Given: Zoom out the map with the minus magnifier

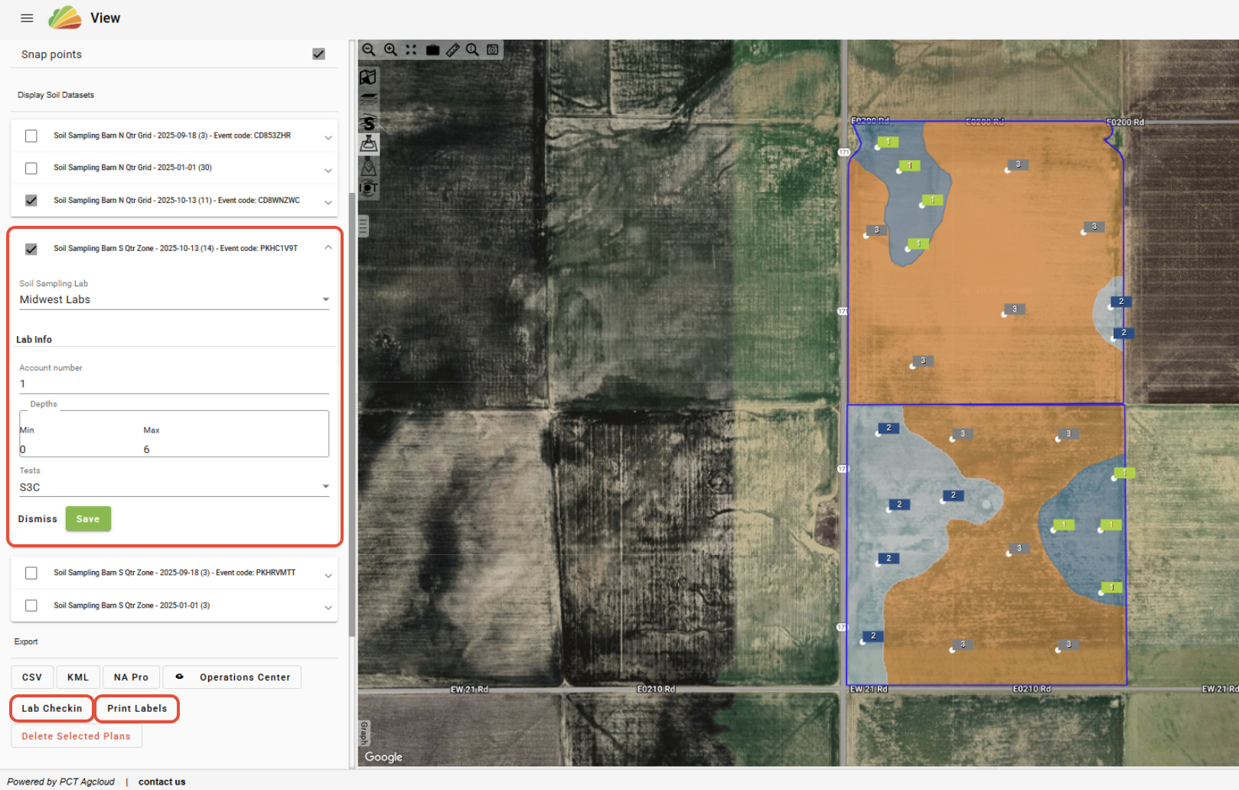Looking at the screenshot, I should tap(369, 50).
